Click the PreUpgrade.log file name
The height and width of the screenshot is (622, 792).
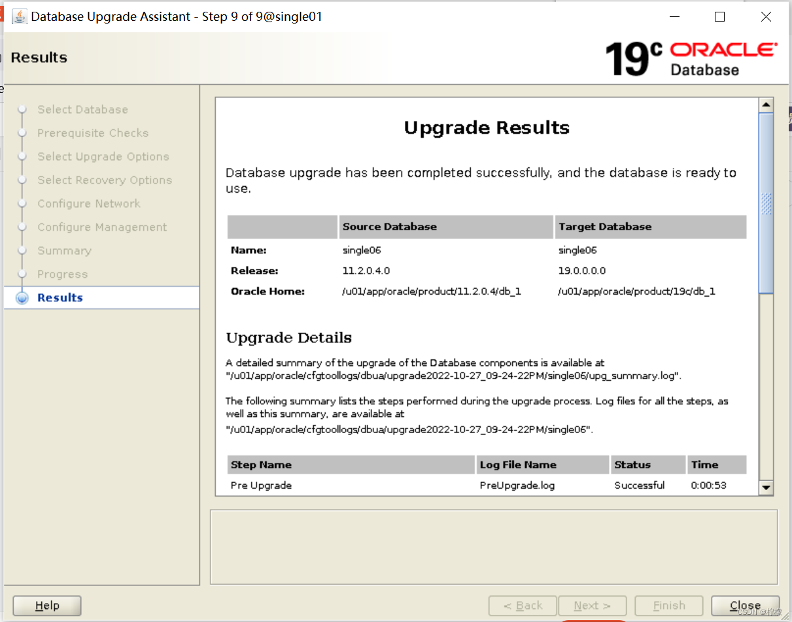517,485
